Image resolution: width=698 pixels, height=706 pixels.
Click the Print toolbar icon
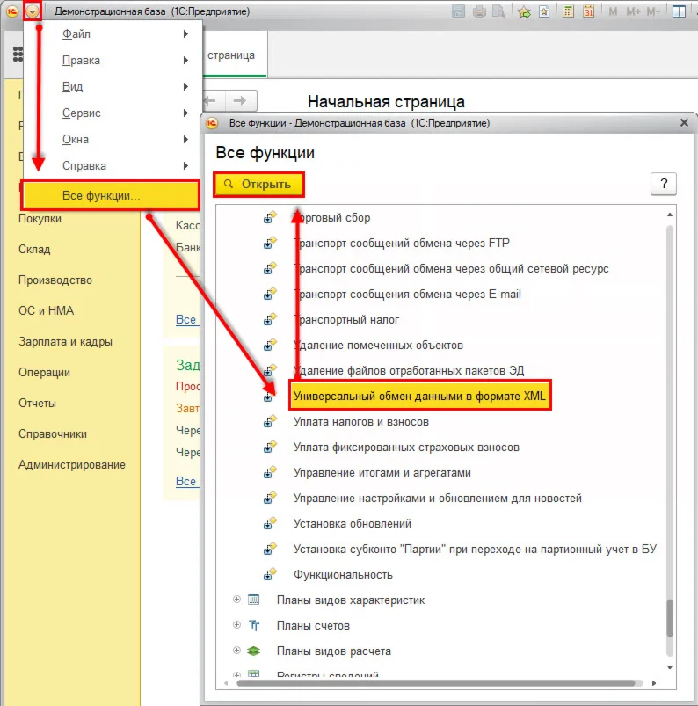click(479, 11)
